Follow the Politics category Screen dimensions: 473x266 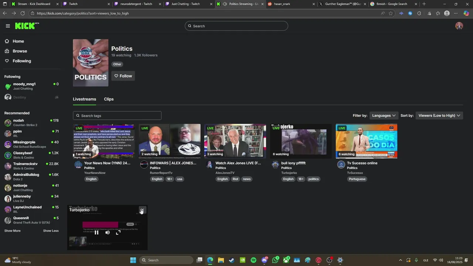tap(123, 76)
